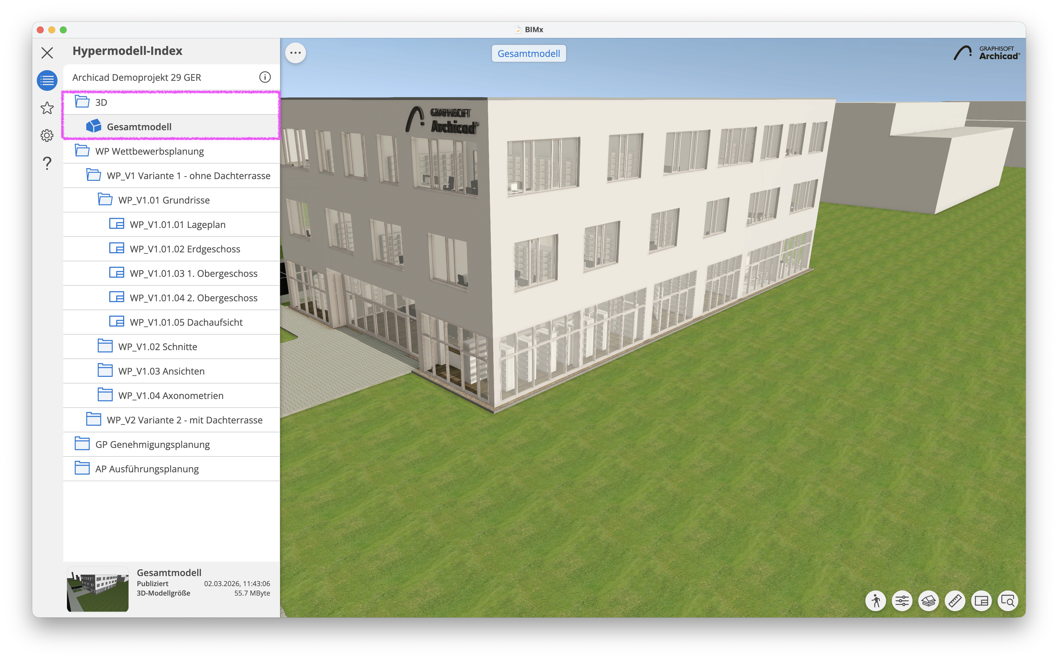Expand WP_V1.04 Axonometrien folder
This screenshot has height=660, width=1058.
[x=172, y=396]
